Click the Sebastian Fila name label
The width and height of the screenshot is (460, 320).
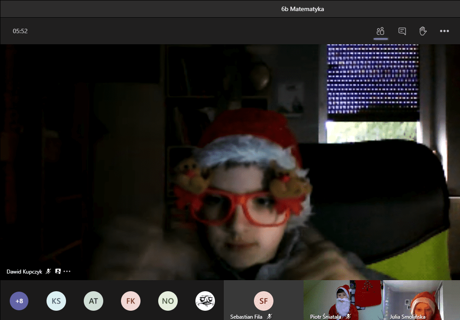(x=247, y=316)
